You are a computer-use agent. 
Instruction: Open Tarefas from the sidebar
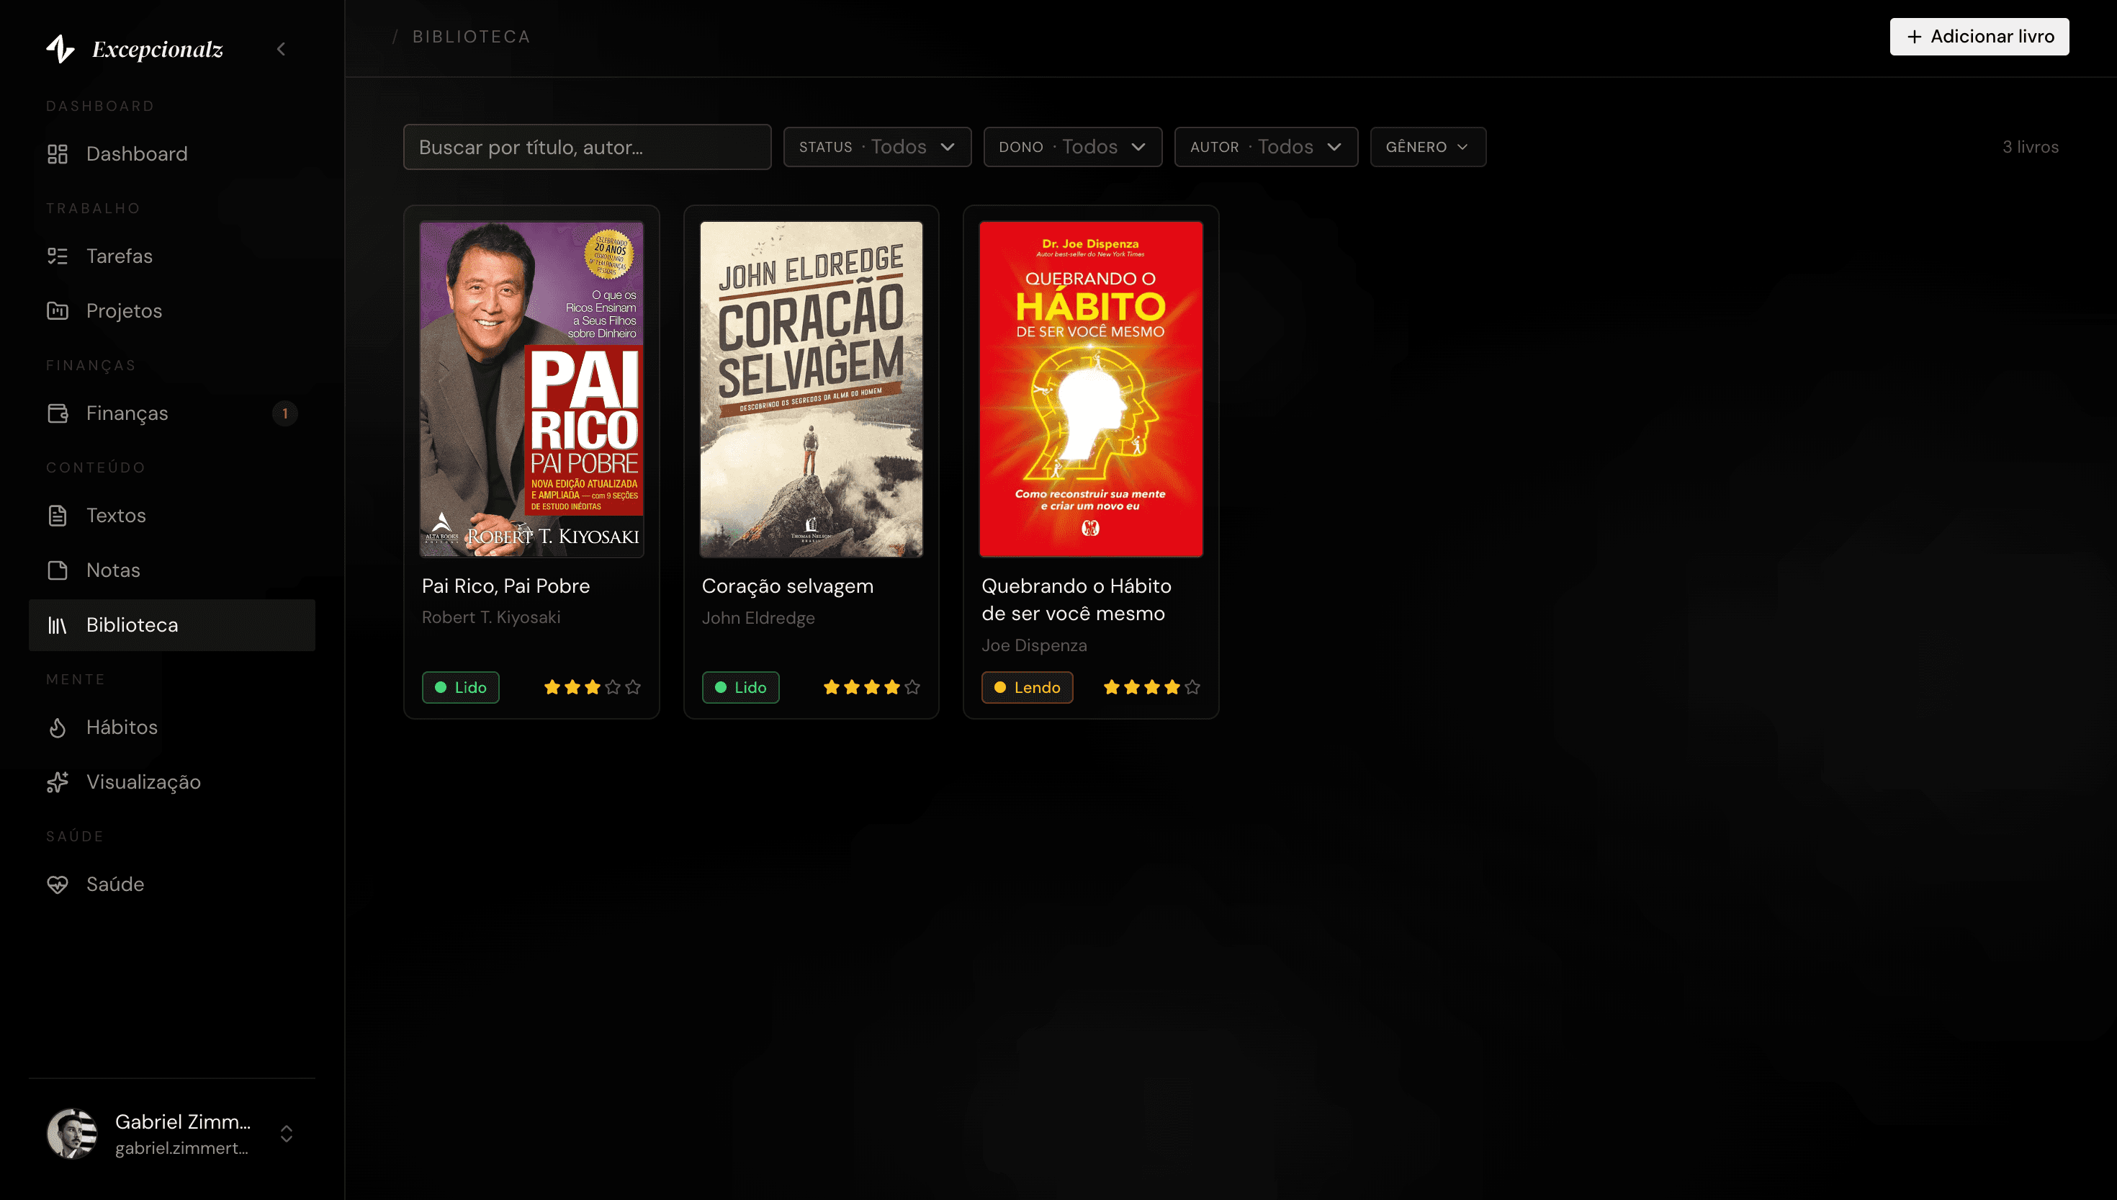(172, 256)
